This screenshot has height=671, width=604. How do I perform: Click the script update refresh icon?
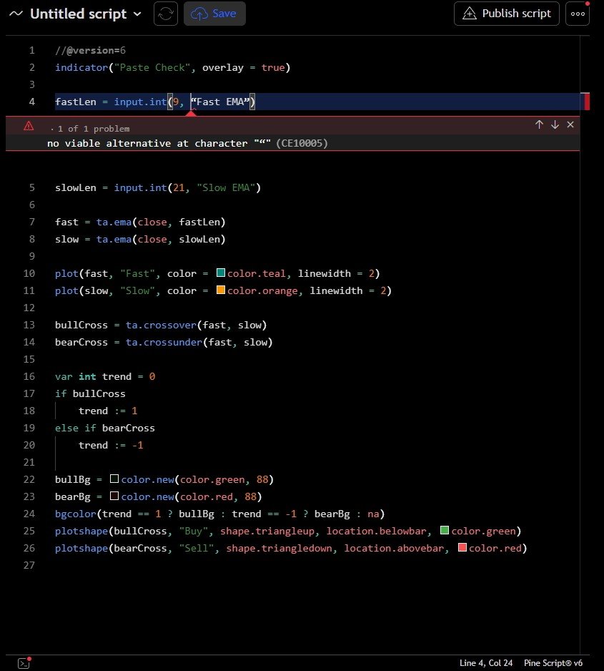(165, 14)
